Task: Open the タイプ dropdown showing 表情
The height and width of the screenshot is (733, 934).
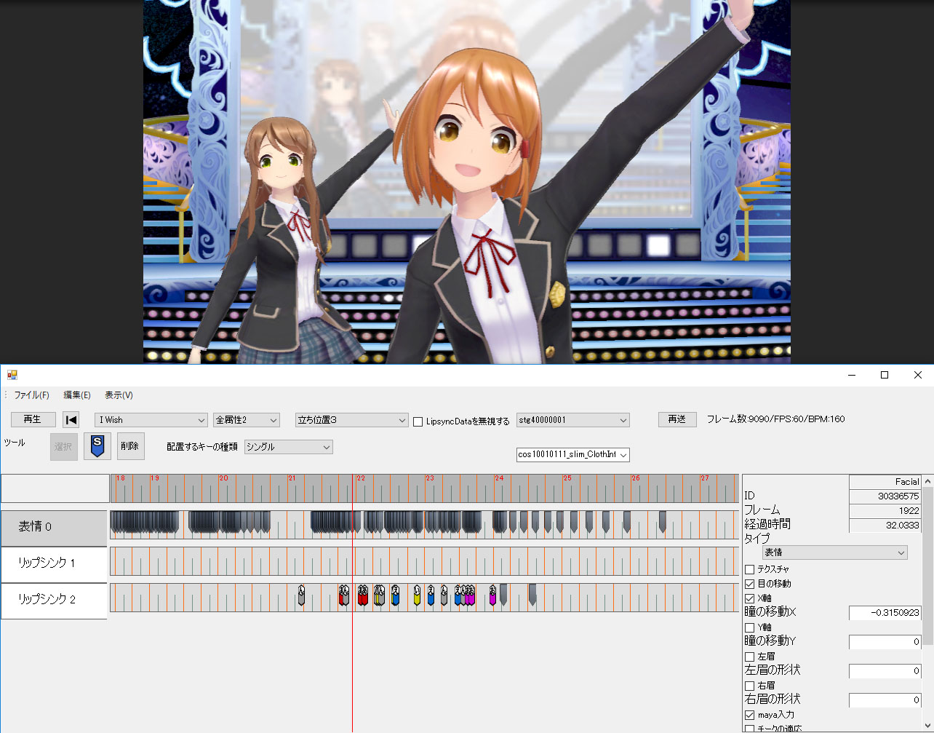Action: coord(835,552)
